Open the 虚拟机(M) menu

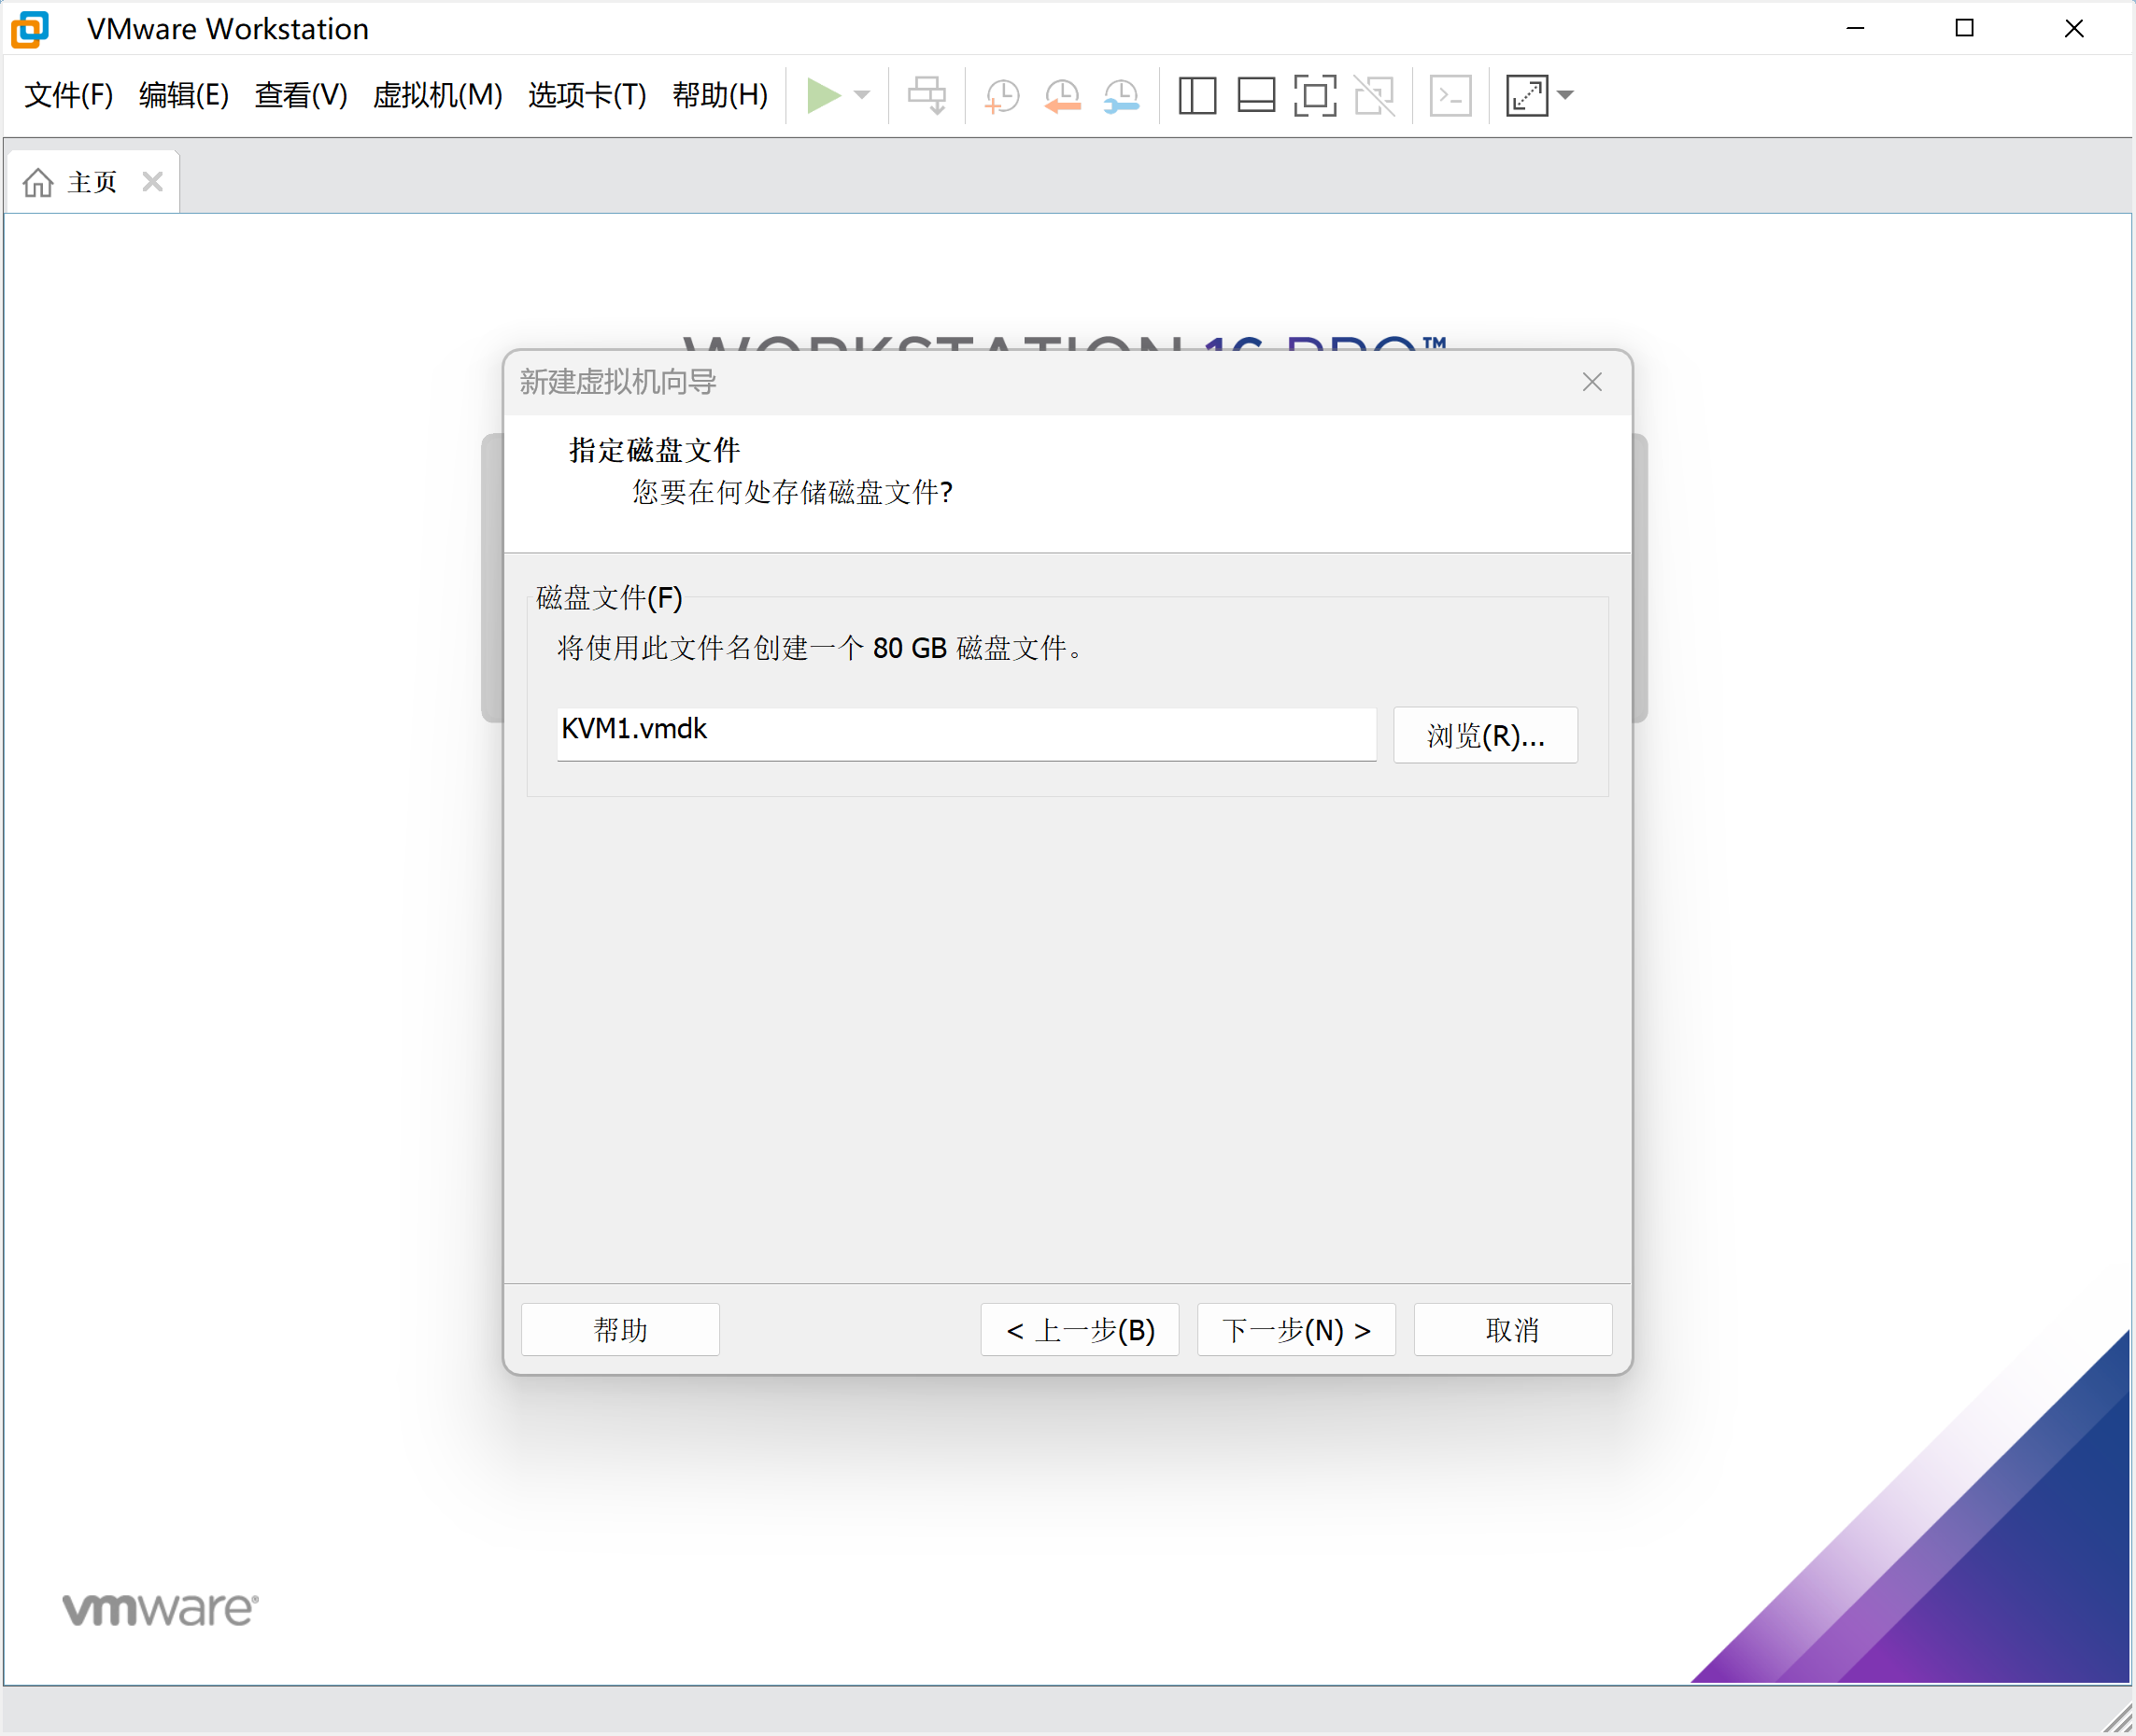(437, 96)
